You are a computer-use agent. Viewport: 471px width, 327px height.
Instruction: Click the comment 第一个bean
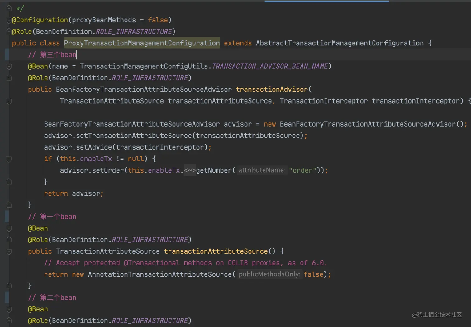(x=52, y=217)
